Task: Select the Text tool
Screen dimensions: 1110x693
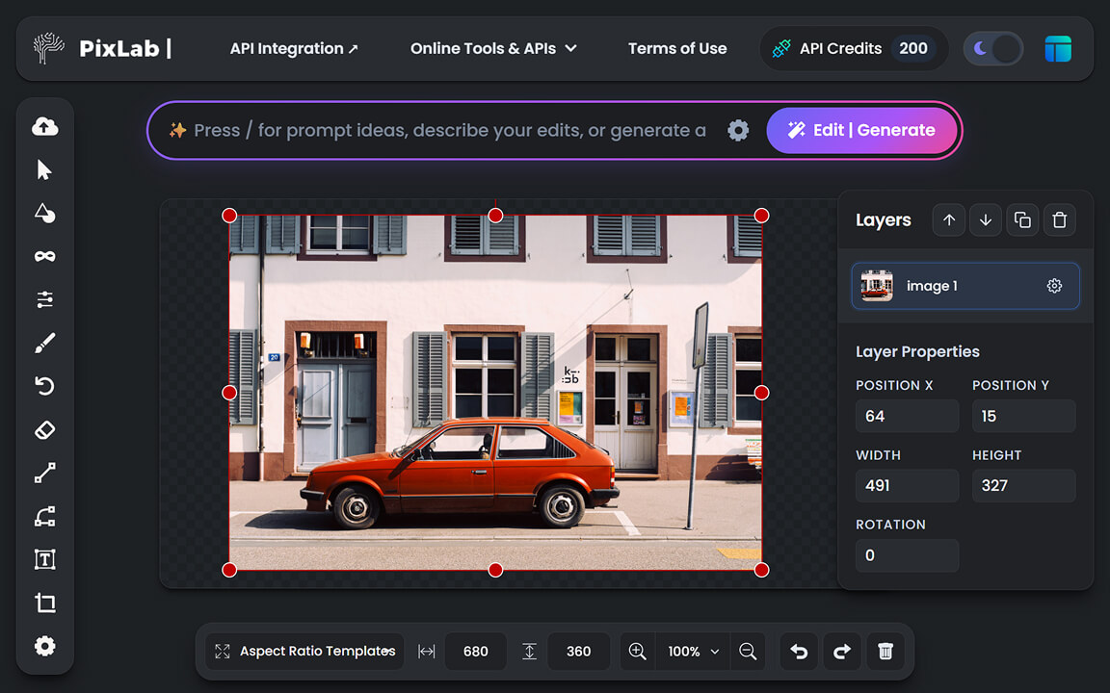Action: point(44,559)
